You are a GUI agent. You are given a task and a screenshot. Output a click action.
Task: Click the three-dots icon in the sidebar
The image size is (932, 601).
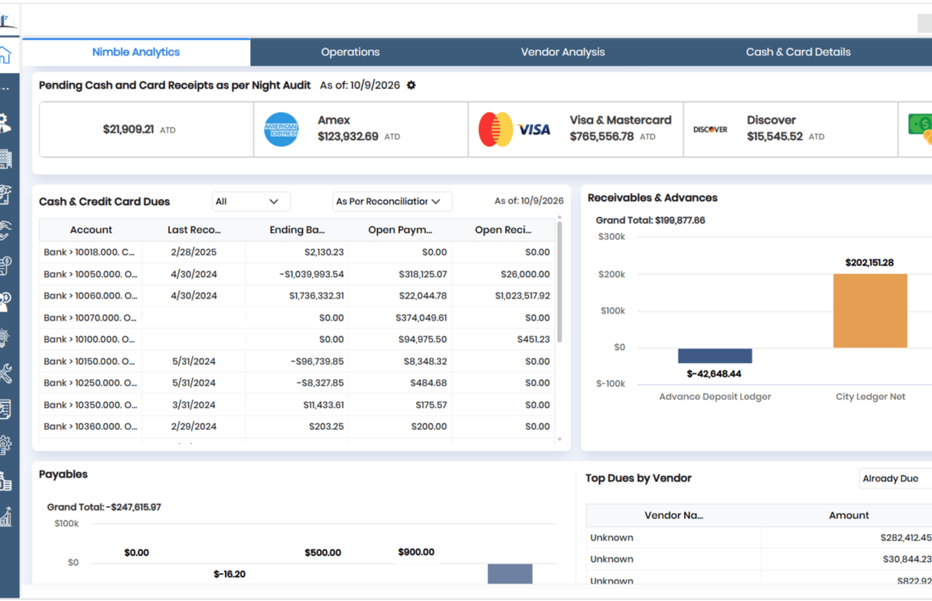click(5, 89)
